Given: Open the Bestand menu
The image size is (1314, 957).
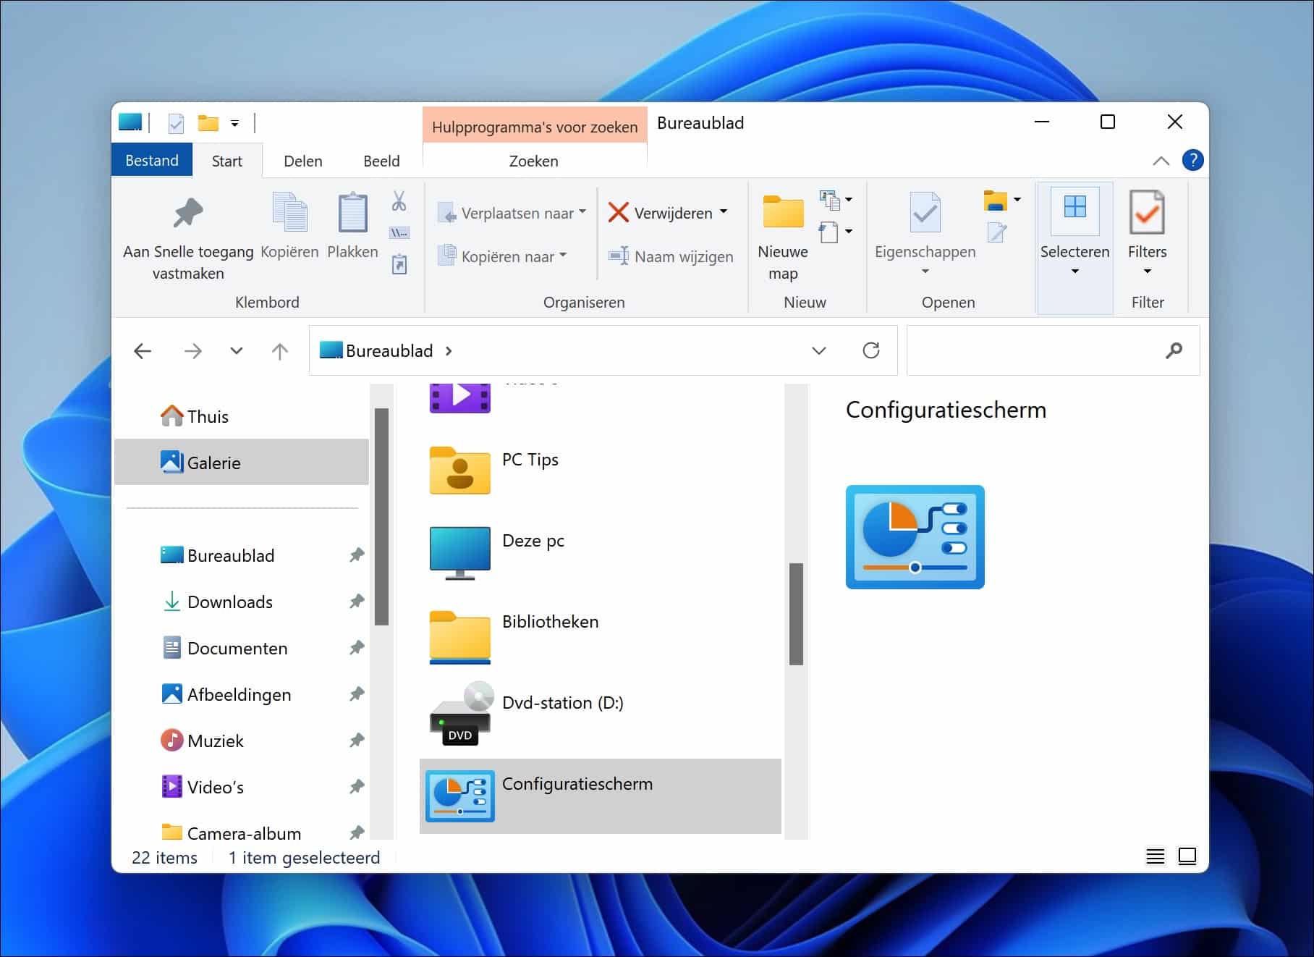Looking at the screenshot, I should pos(152,160).
